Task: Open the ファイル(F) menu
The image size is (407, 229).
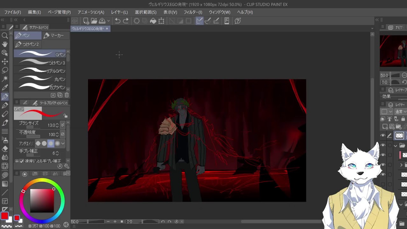Action: (x=13, y=12)
